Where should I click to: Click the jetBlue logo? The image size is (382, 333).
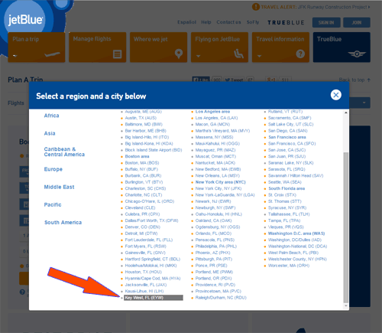tap(25, 20)
